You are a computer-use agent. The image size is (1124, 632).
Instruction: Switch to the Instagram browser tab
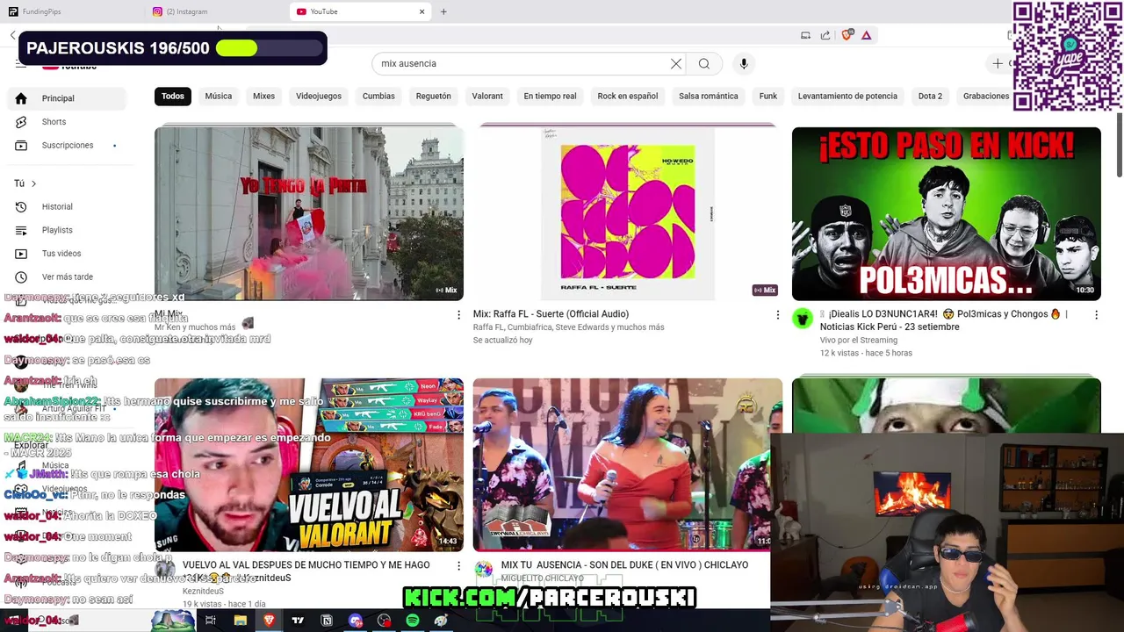(x=215, y=11)
